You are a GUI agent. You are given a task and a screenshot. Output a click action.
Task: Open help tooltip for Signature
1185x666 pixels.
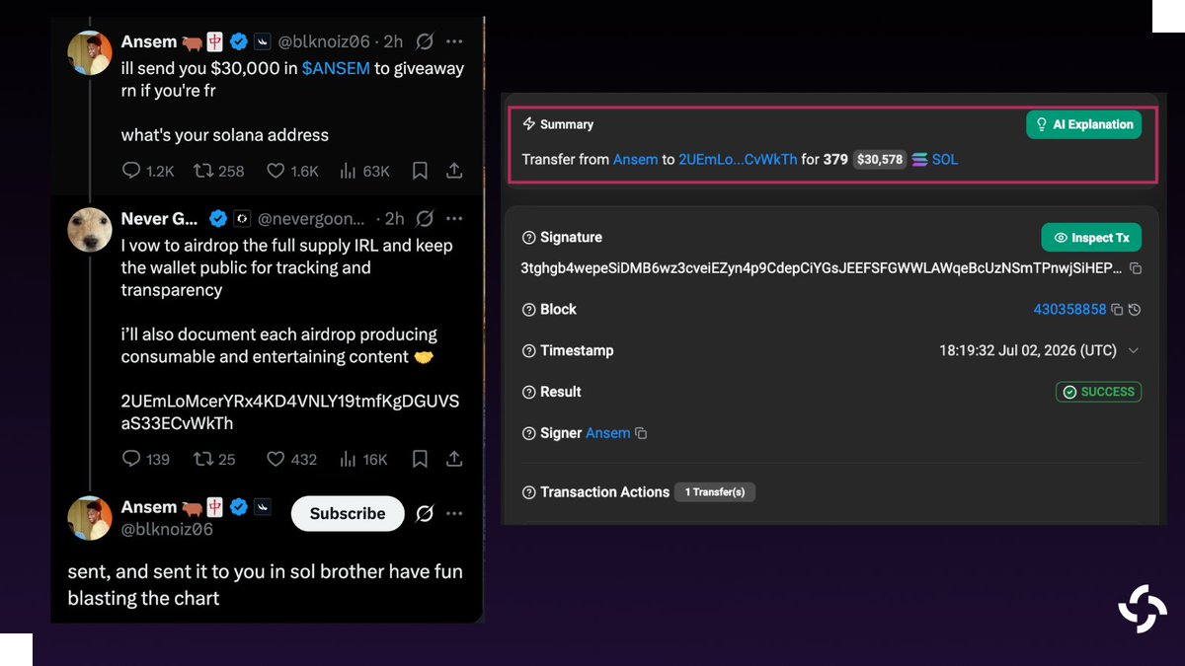[529, 238]
